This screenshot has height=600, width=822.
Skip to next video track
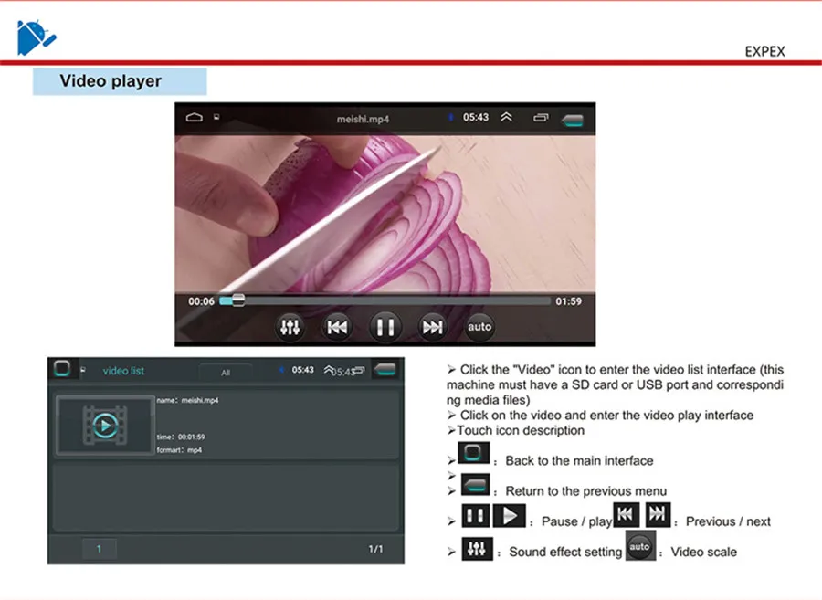click(433, 327)
